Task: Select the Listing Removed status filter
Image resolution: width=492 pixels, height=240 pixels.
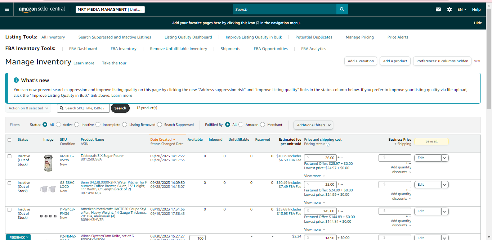Action: [x=125, y=124]
